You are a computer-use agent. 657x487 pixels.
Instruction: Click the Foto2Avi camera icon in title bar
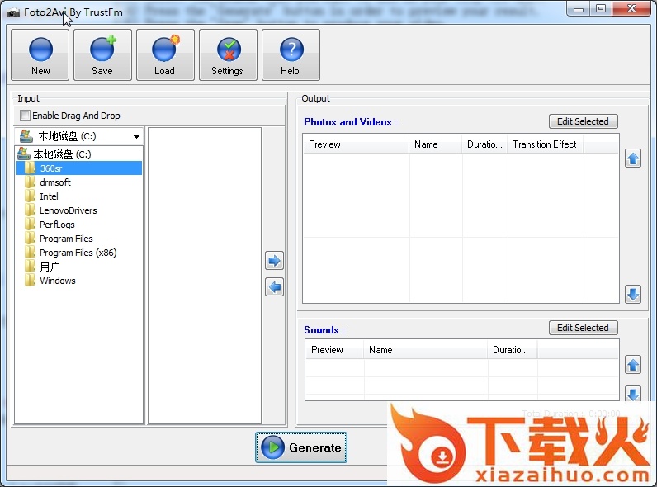13,12
